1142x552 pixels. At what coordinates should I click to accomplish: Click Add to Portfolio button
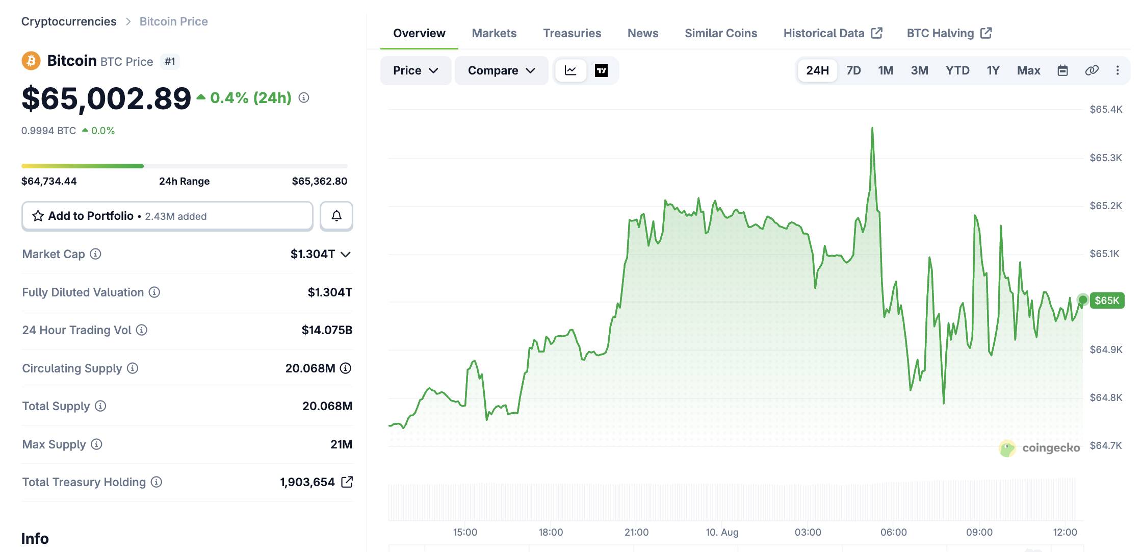pos(167,216)
